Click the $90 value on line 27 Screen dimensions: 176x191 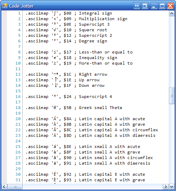click(67, 158)
